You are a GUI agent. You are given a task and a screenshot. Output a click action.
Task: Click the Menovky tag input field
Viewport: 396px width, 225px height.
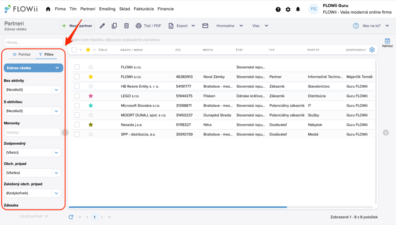pos(32,132)
